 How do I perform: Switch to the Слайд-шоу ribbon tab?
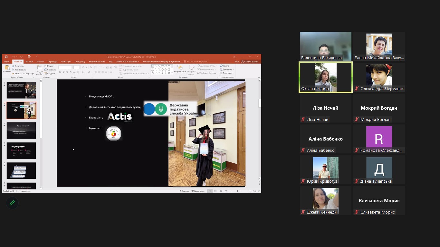click(80, 61)
